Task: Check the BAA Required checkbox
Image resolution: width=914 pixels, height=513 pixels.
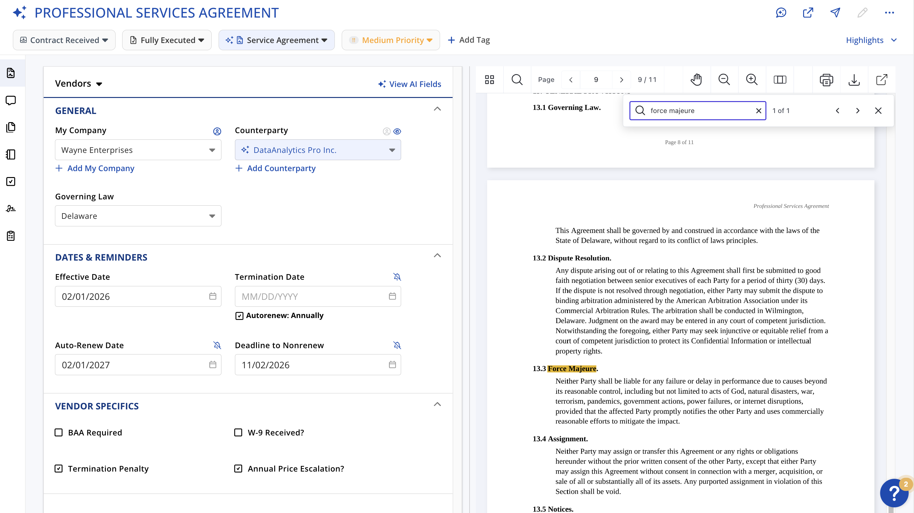Action: click(58, 432)
